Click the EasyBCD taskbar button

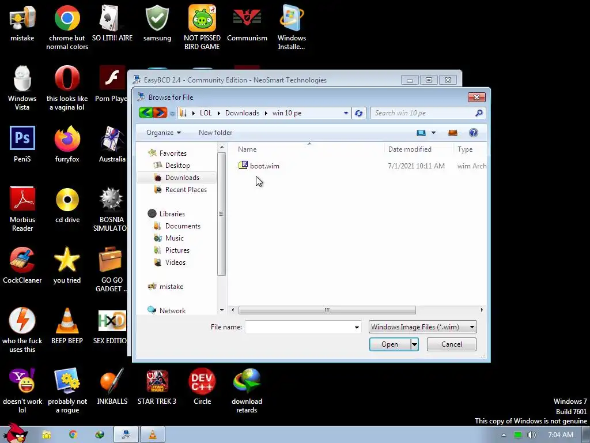pyautogui.click(x=126, y=435)
